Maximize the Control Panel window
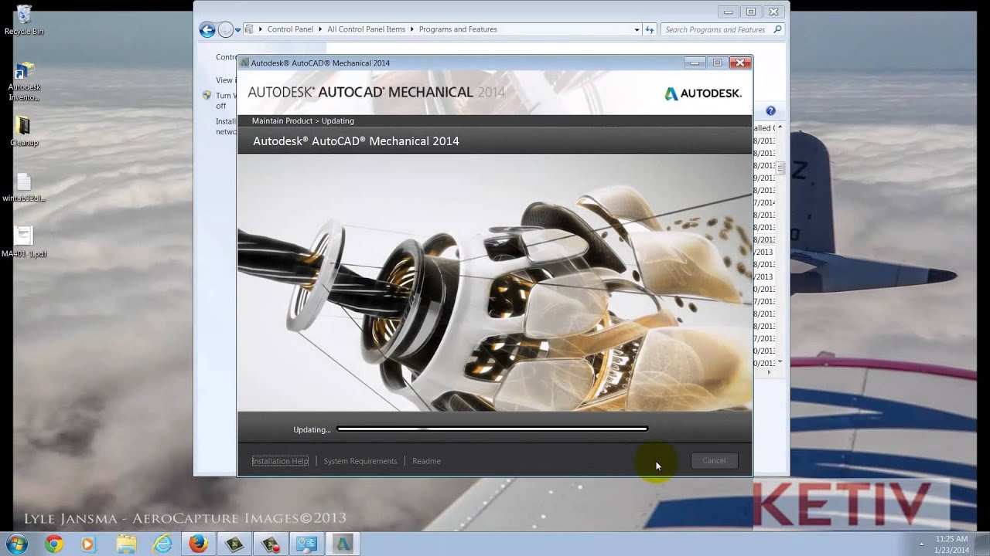Viewport: 990px width, 556px height. coord(751,12)
